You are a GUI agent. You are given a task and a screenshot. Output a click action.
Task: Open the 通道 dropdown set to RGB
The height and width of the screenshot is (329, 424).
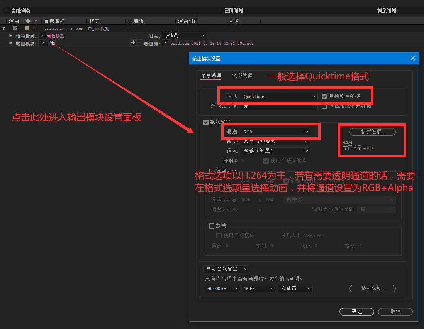pyautogui.click(x=275, y=132)
